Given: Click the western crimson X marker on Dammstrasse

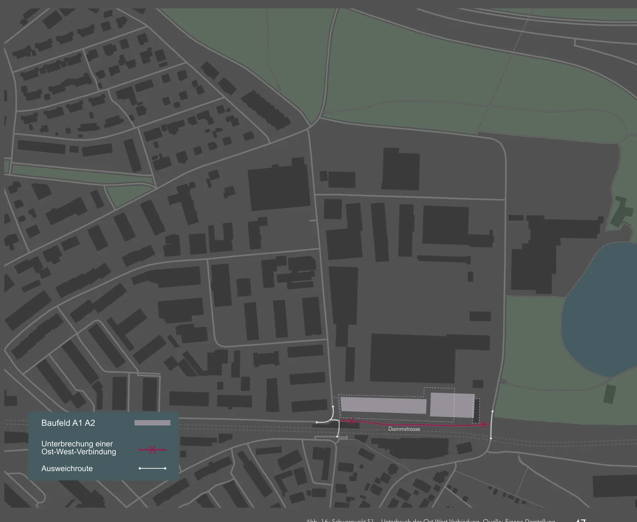Looking at the screenshot, I should click(x=352, y=422).
